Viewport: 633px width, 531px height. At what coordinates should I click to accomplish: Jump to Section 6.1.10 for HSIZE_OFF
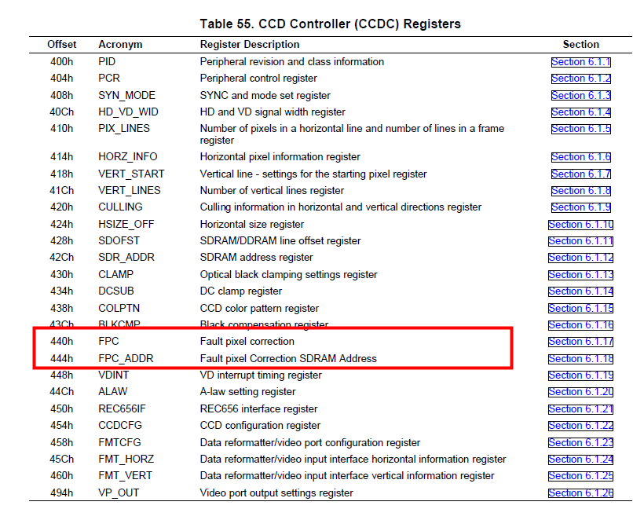[580, 225]
